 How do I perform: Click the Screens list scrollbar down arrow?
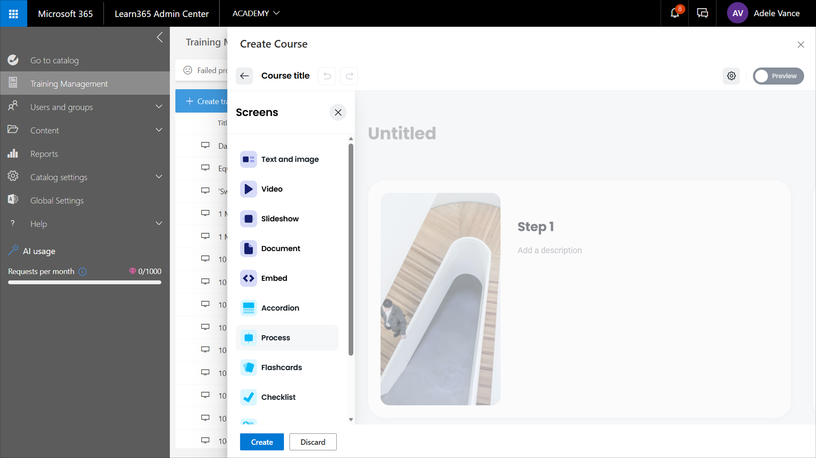(x=351, y=419)
